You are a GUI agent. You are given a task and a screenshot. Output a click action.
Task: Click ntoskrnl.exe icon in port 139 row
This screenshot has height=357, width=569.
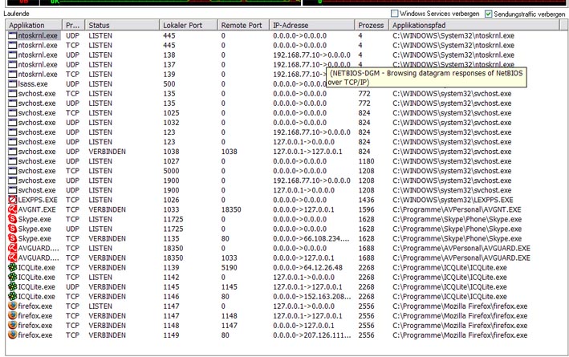pos(12,75)
